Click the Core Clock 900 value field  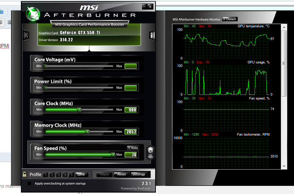(131, 110)
